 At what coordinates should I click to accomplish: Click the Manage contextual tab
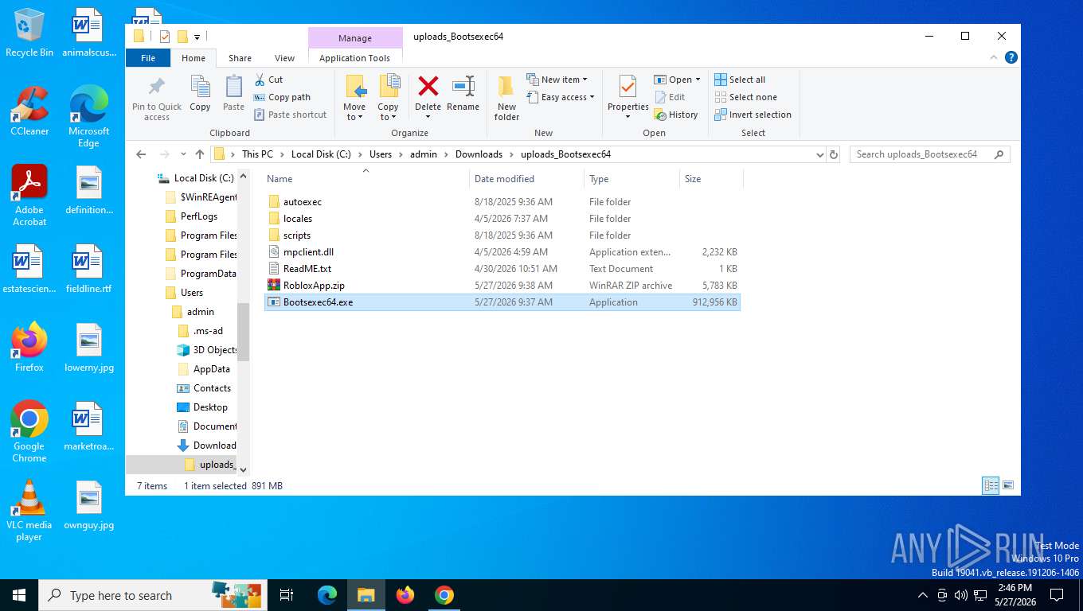tap(355, 37)
